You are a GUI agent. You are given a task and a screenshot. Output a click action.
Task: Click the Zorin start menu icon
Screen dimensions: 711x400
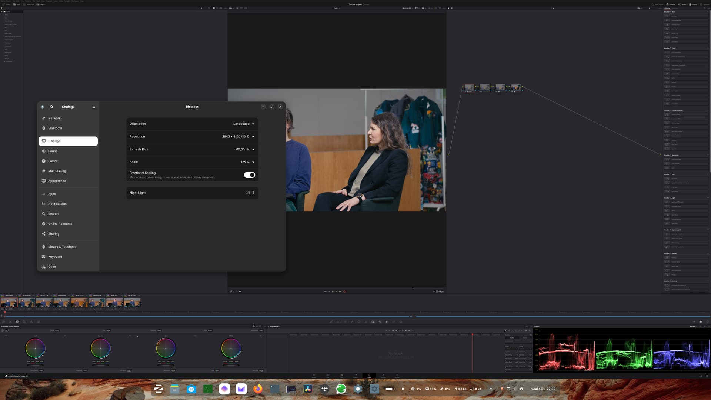158,389
